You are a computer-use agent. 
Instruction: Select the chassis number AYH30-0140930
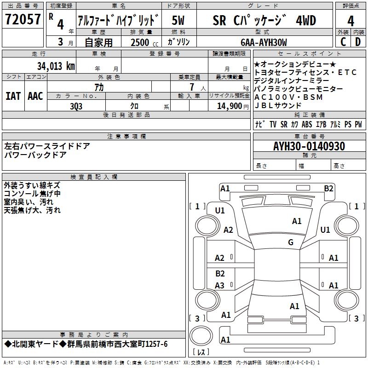point(309,146)
